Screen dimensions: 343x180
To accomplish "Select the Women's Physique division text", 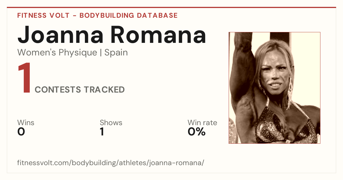I will [57, 53].
